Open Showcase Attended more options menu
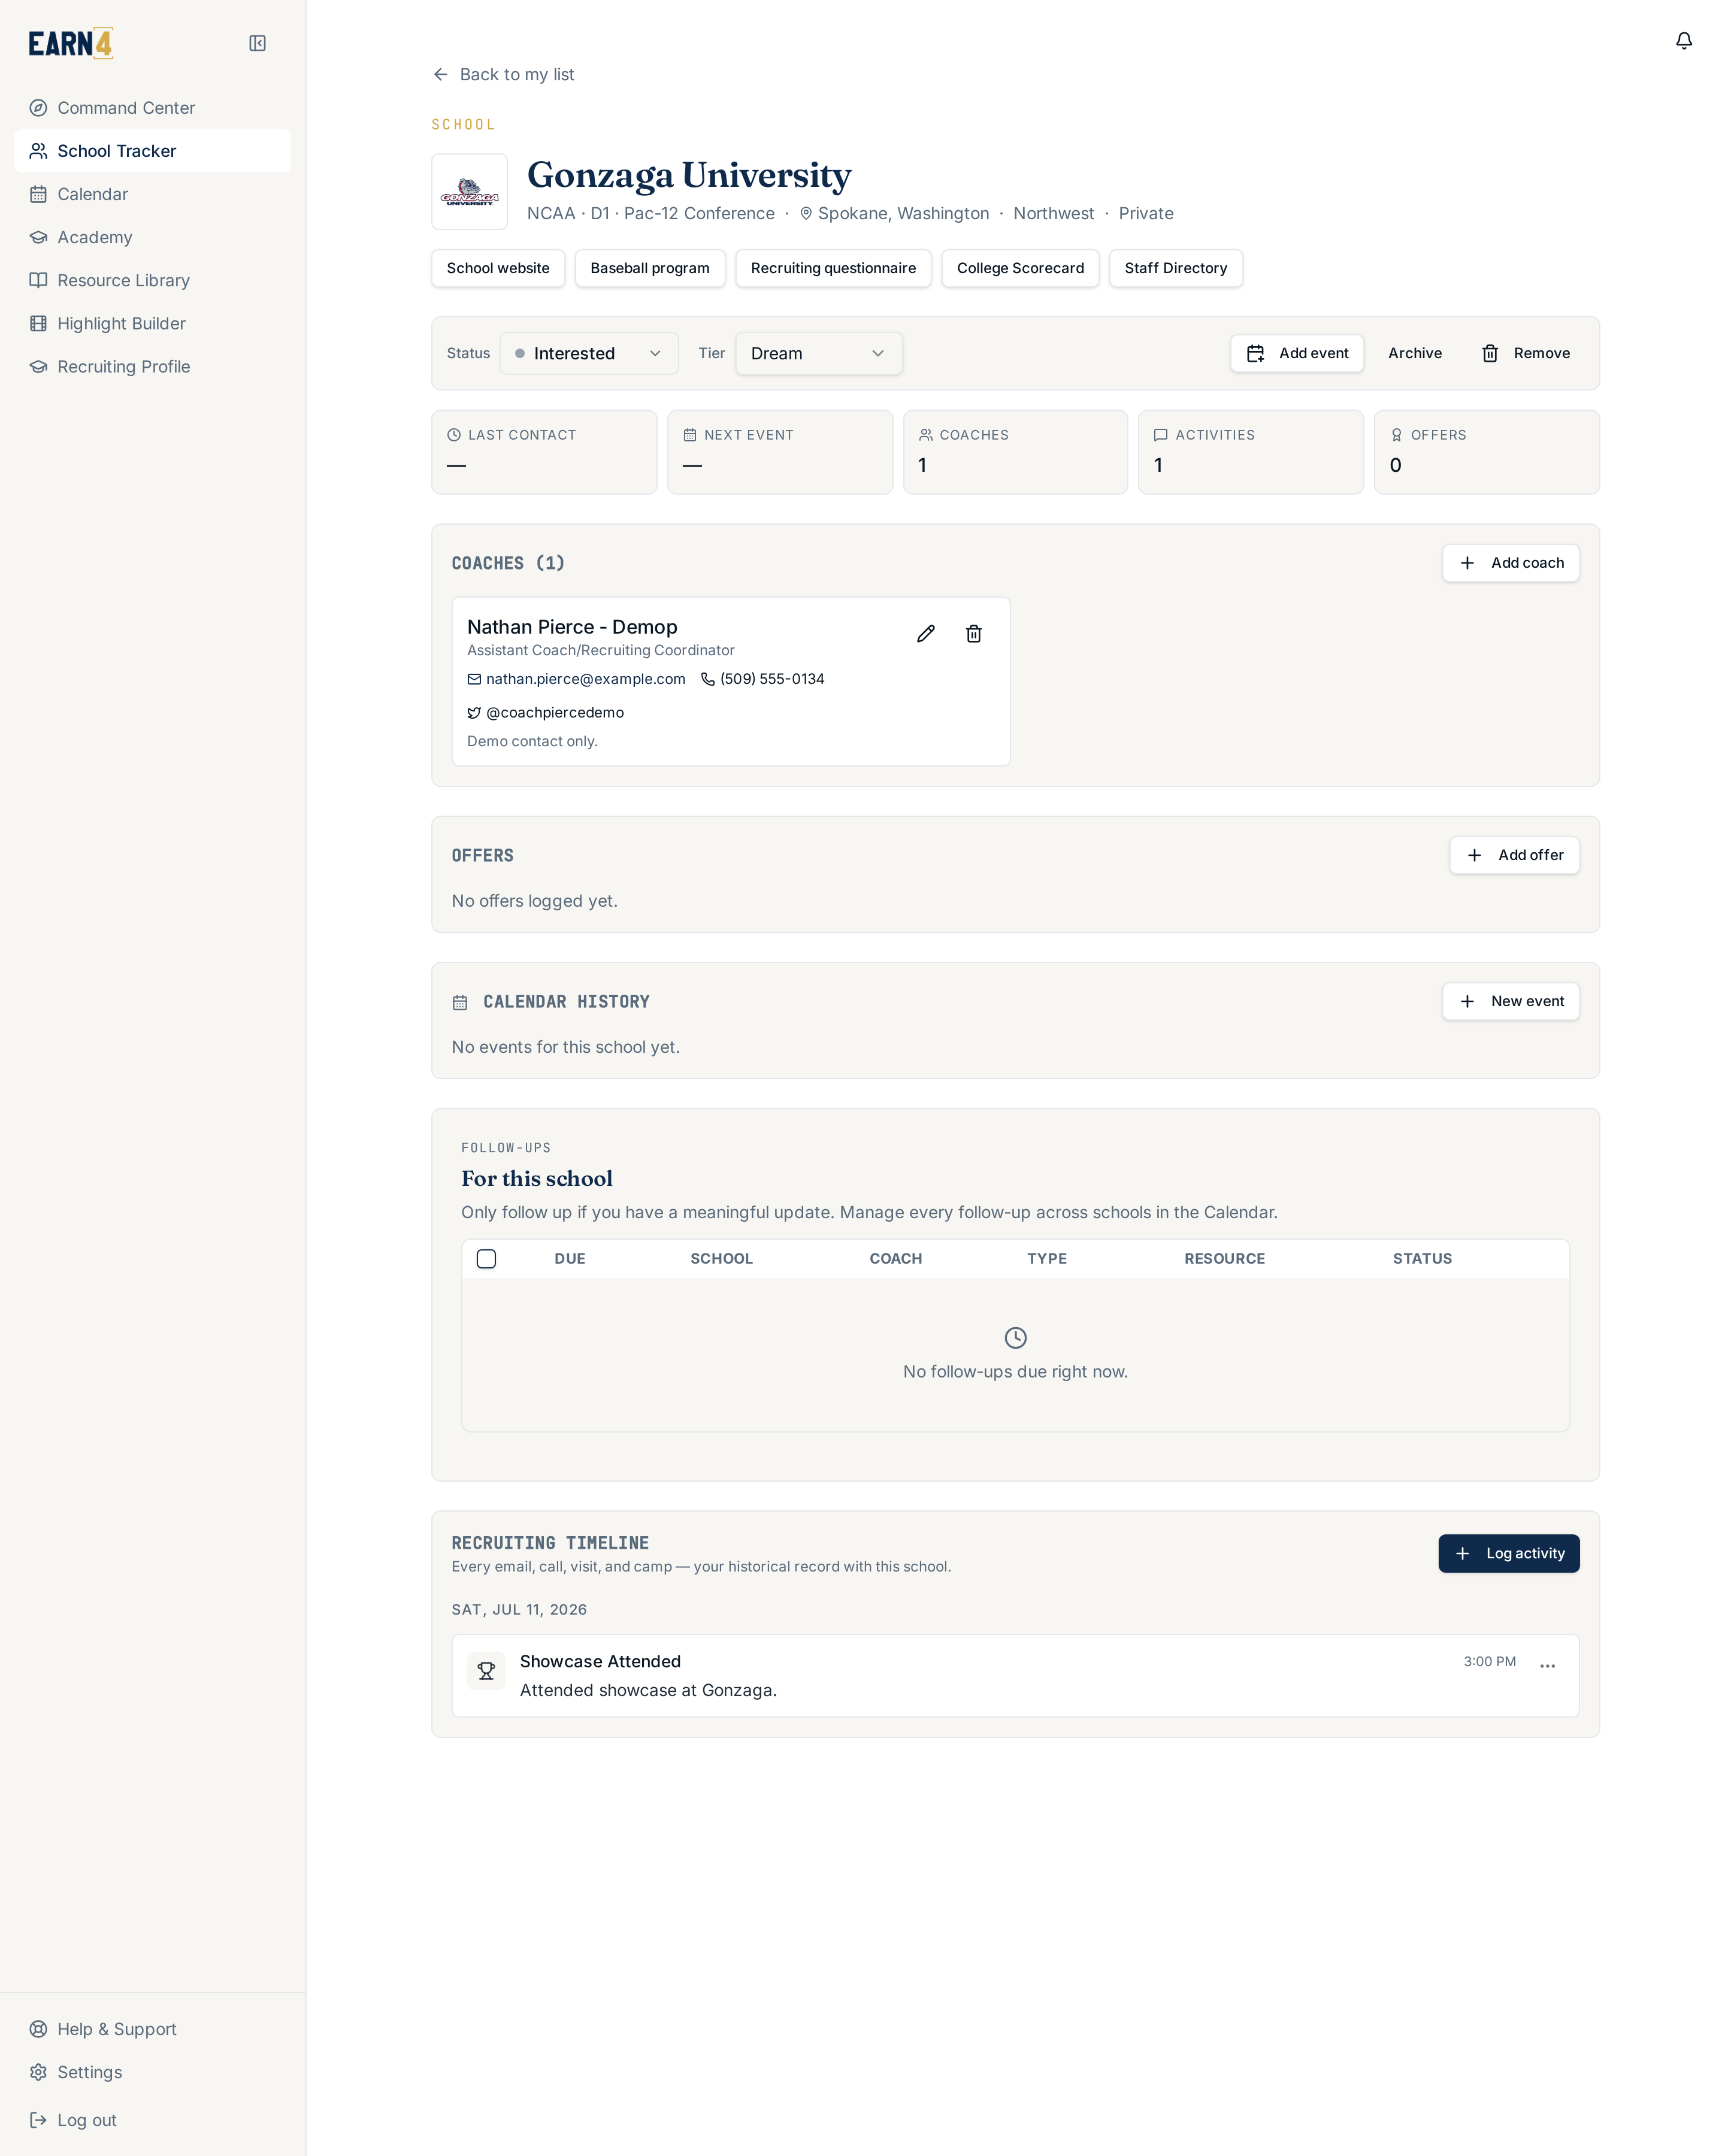The image size is (1725, 2156). coord(1547,1666)
